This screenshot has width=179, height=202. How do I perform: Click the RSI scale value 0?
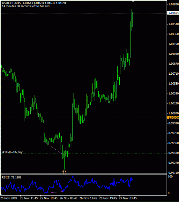[x=169, y=193]
